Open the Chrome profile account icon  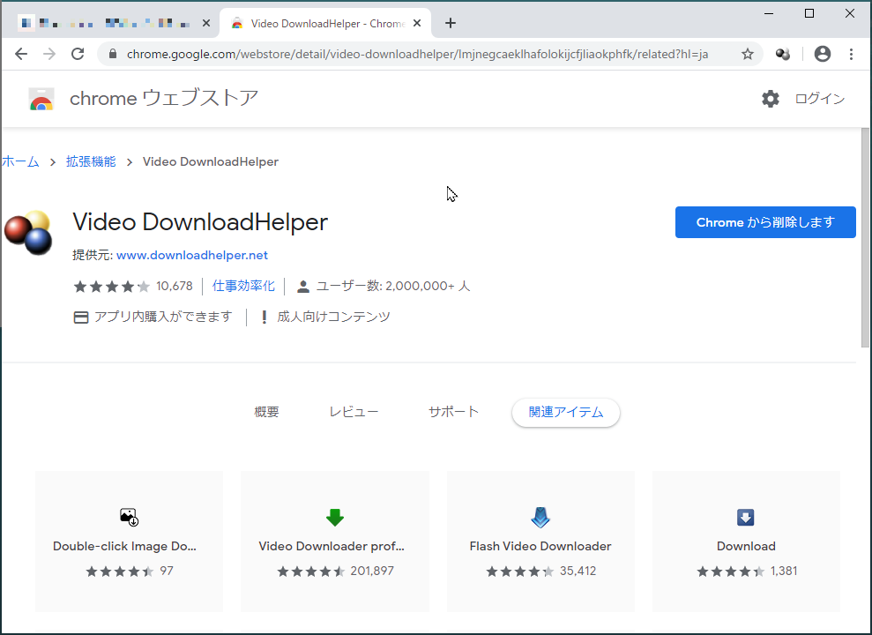(823, 54)
